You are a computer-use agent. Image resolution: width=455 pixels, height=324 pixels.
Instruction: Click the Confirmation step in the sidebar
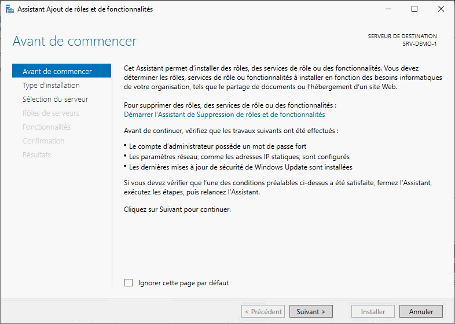click(43, 141)
